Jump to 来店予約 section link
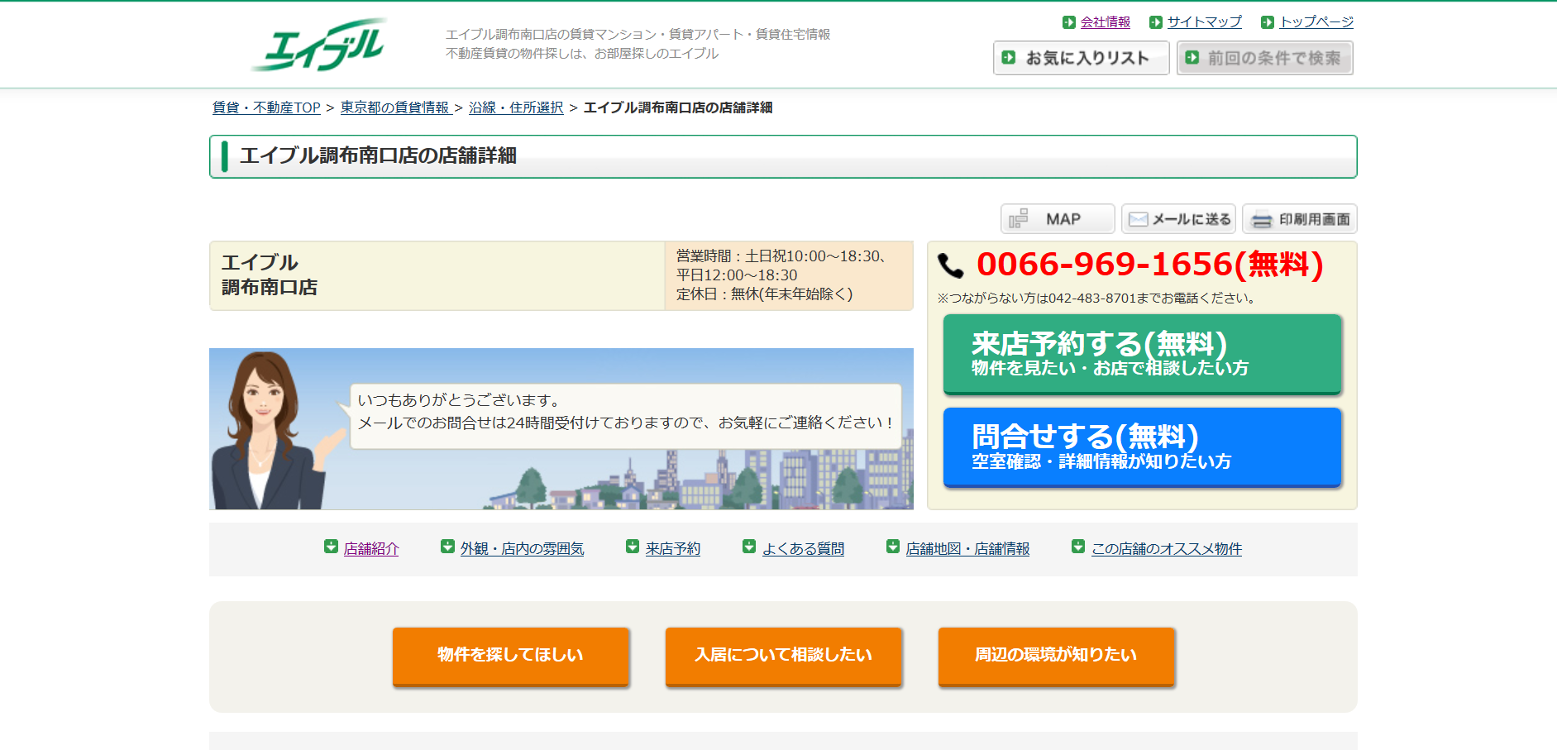 point(673,549)
